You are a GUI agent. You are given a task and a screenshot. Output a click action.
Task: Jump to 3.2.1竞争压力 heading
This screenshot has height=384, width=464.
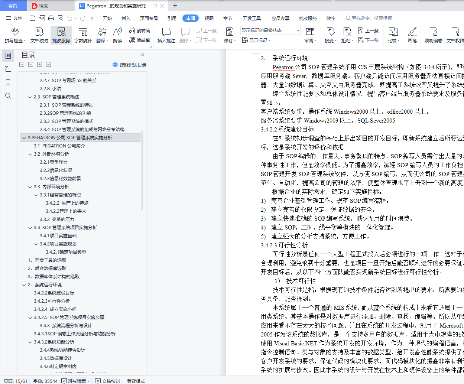point(54,162)
